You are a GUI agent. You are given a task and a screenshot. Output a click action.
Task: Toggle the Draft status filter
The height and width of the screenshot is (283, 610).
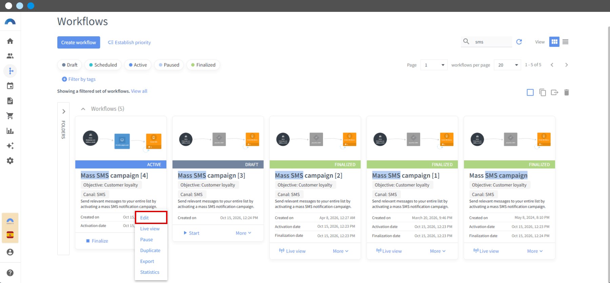pyautogui.click(x=69, y=65)
